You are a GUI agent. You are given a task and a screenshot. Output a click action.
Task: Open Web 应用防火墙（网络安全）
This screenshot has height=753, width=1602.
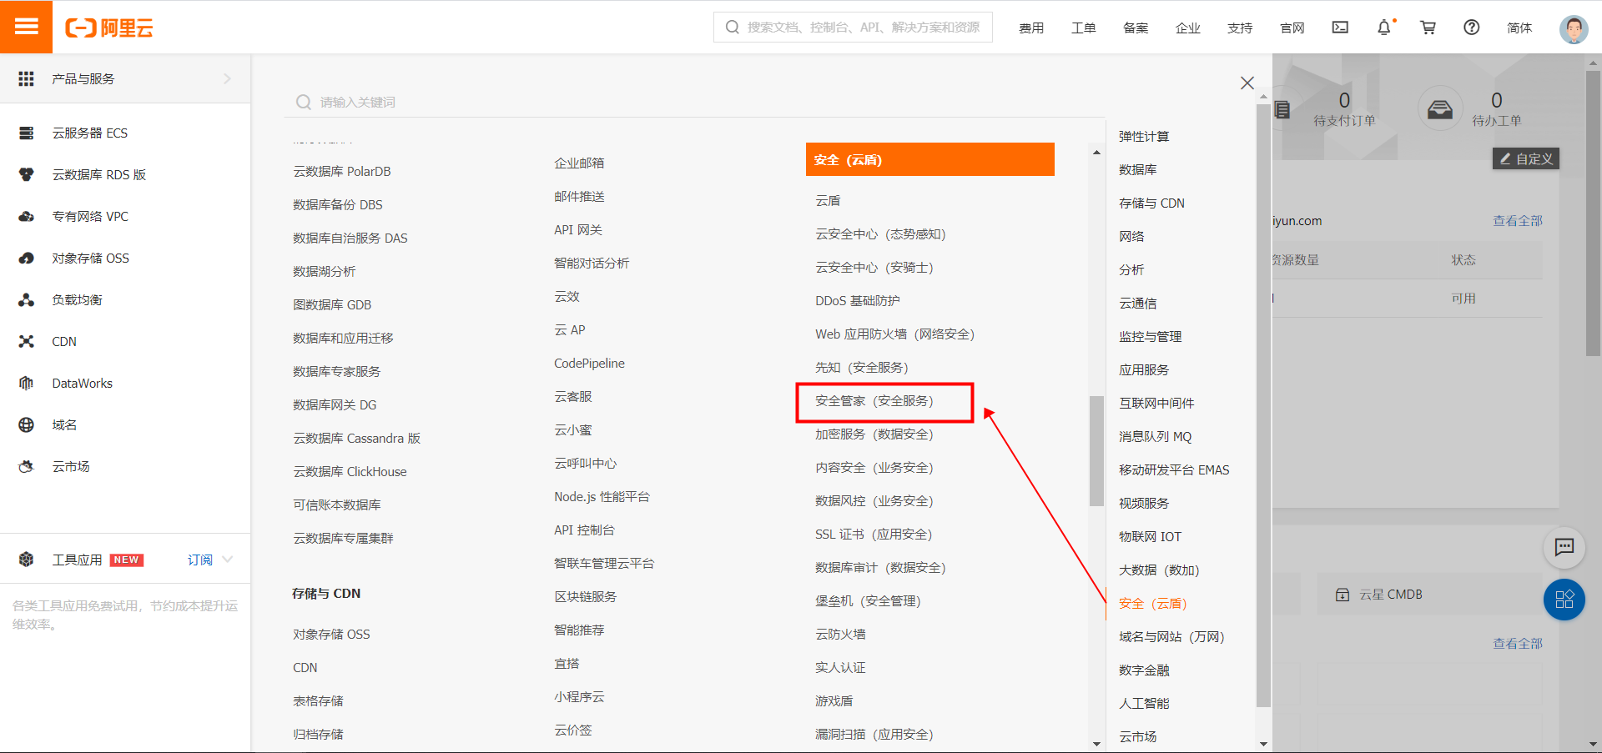pos(894,334)
